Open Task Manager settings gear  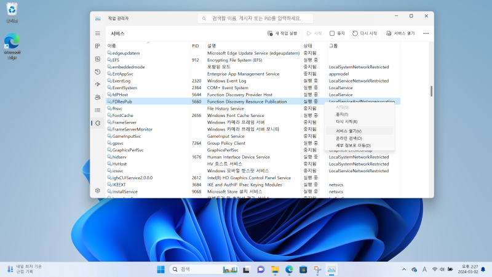[x=98, y=191]
